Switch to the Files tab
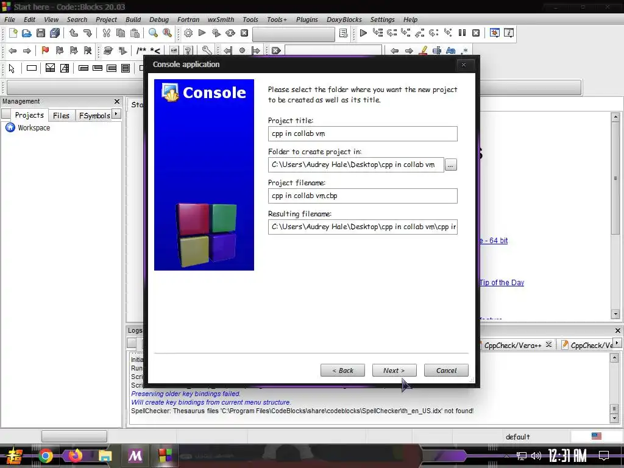Screen dimensions: 624x468 pos(62,115)
